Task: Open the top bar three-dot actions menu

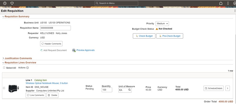Action: click(x=228, y=3)
